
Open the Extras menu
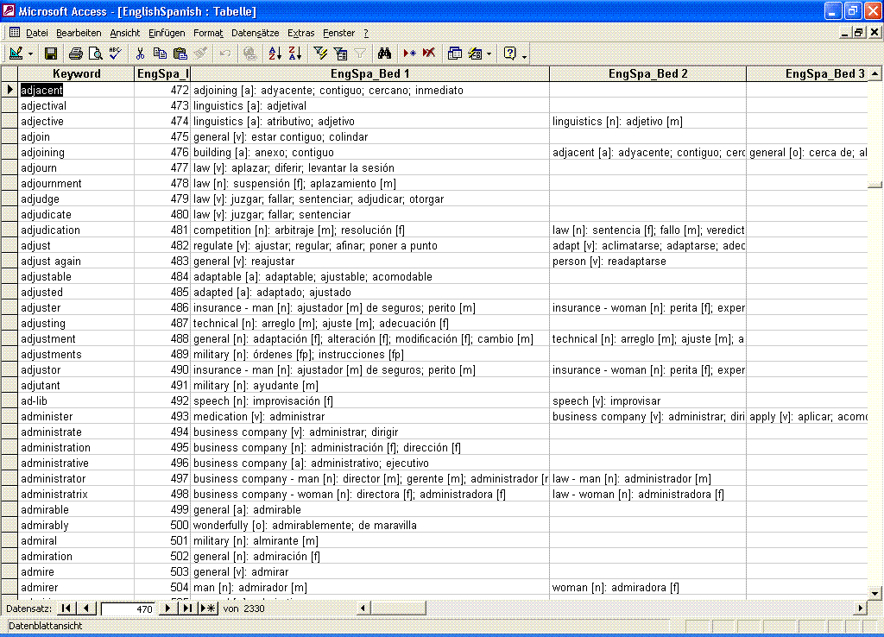(301, 33)
